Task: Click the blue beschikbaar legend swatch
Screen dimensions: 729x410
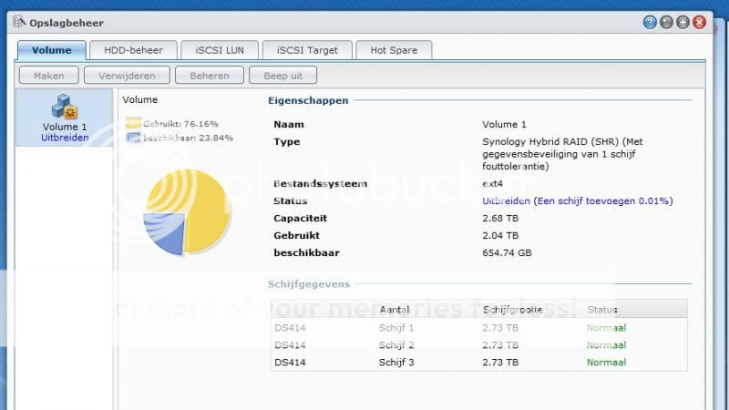Action: tap(133, 138)
